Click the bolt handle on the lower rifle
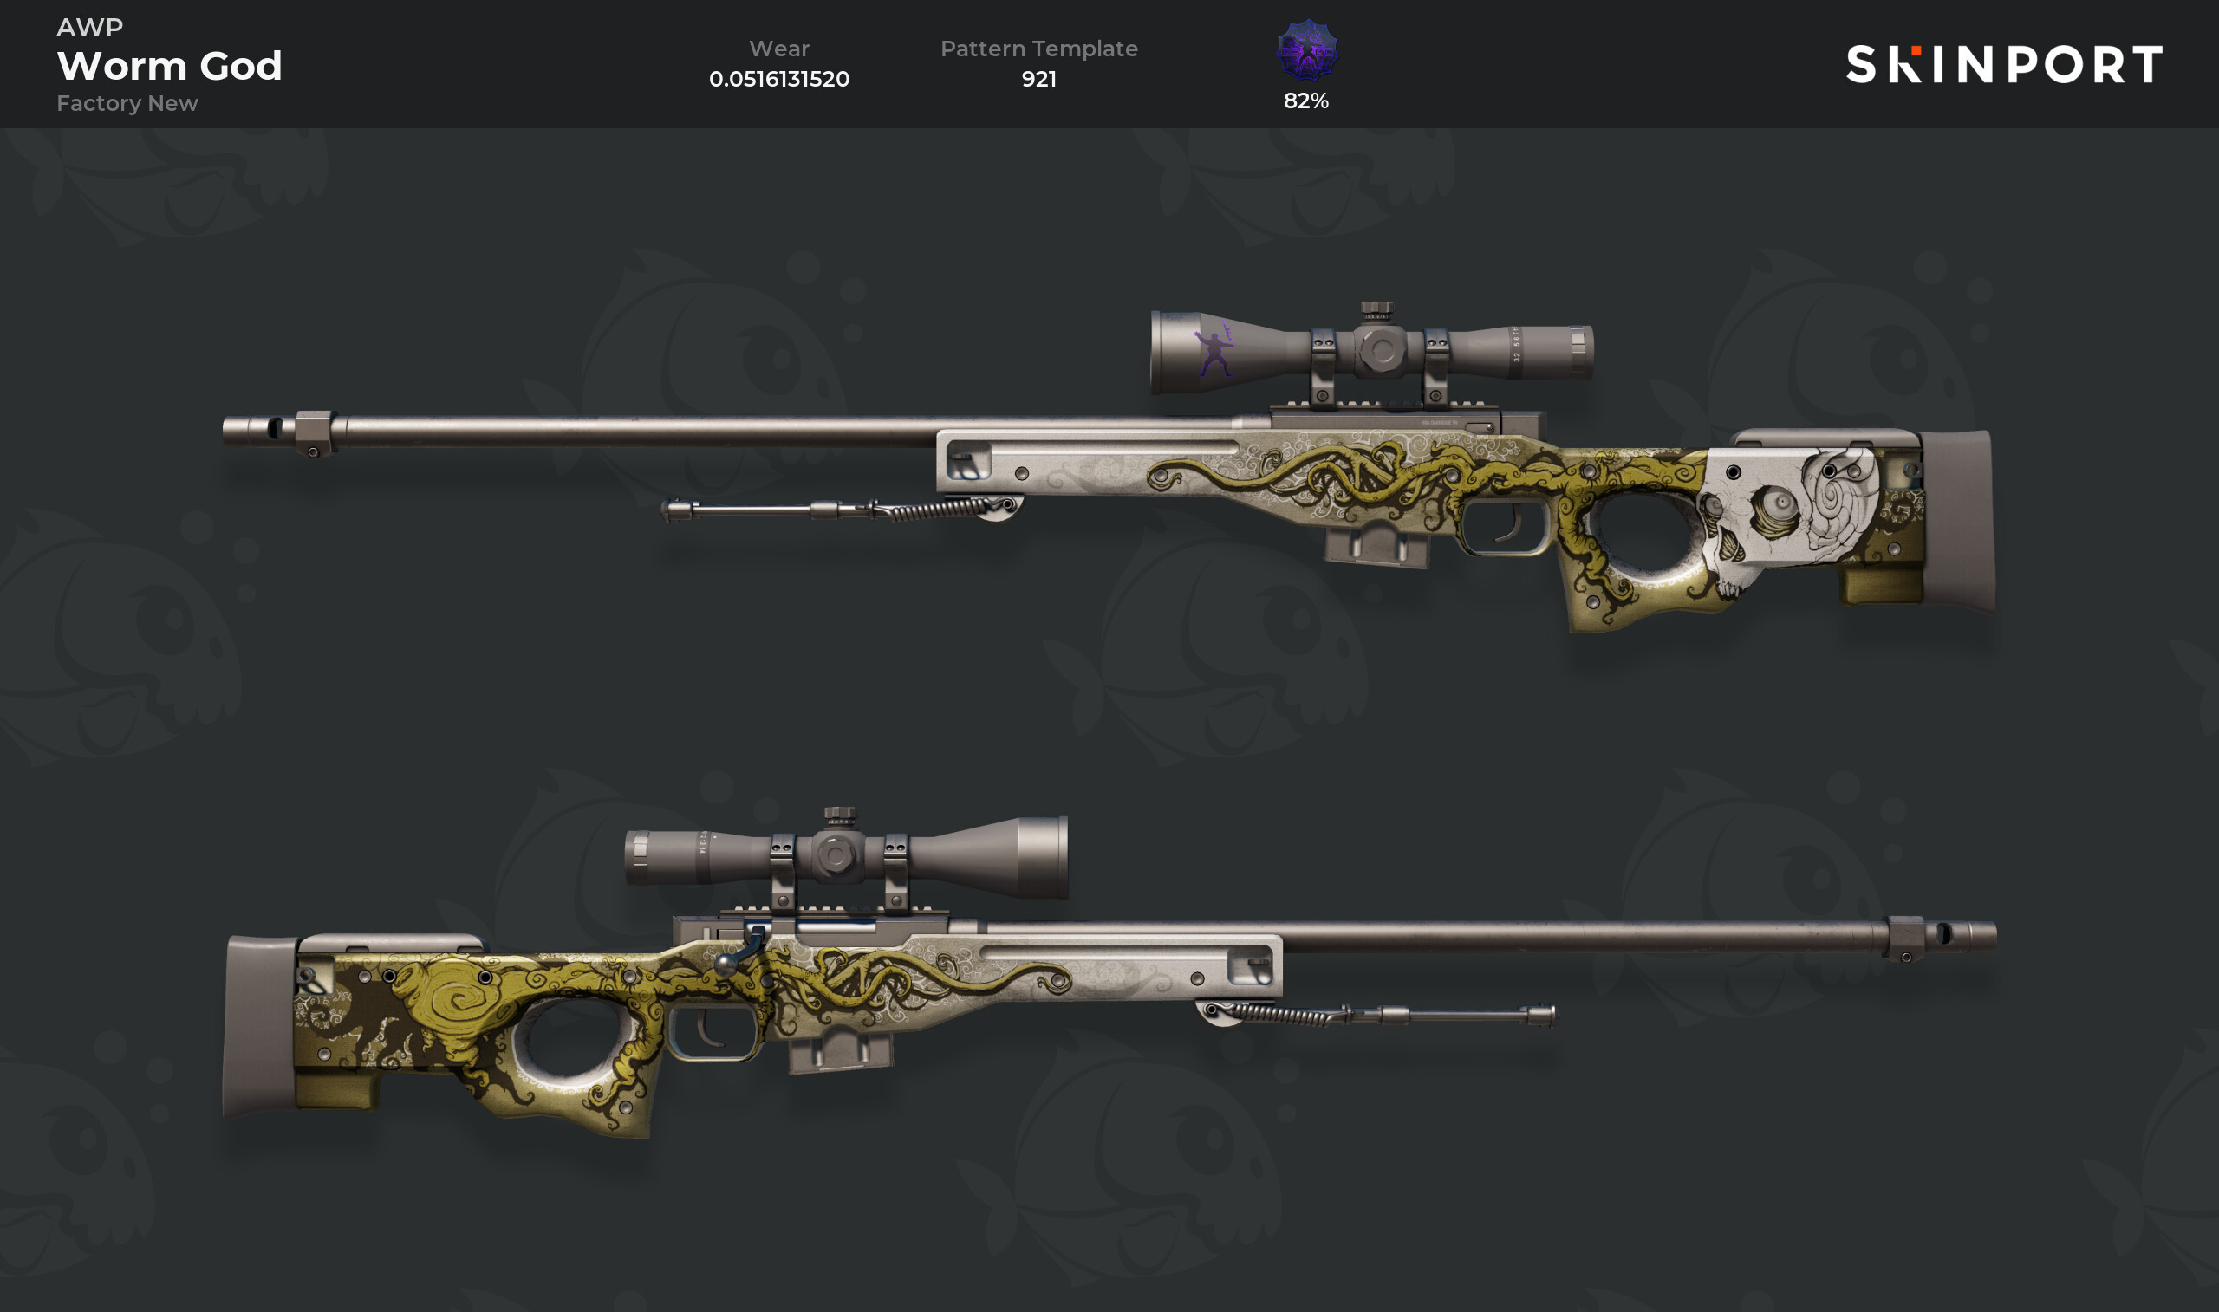 click(x=740, y=952)
